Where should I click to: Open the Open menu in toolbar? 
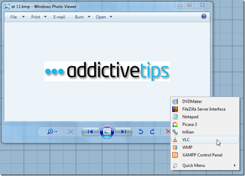(x=101, y=17)
